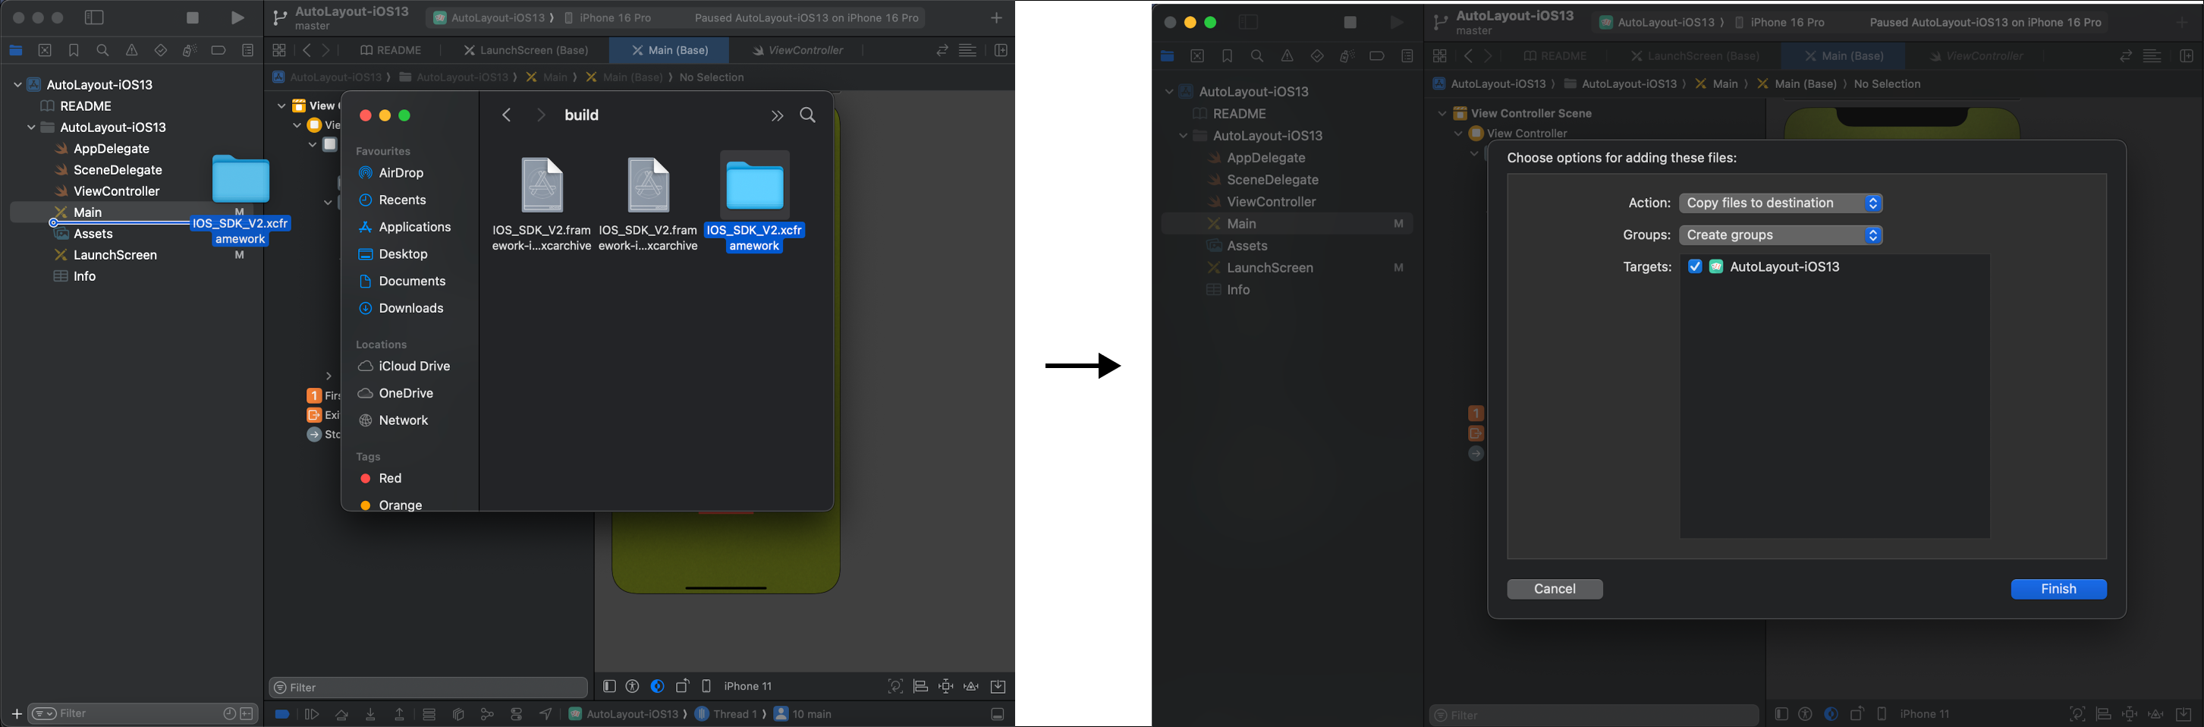Open Action dropdown in add-files dialog

pyautogui.click(x=1781, y=203)
